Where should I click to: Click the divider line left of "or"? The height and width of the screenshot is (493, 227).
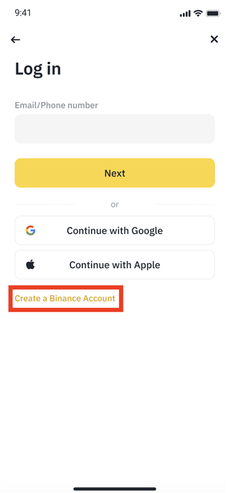45,205
